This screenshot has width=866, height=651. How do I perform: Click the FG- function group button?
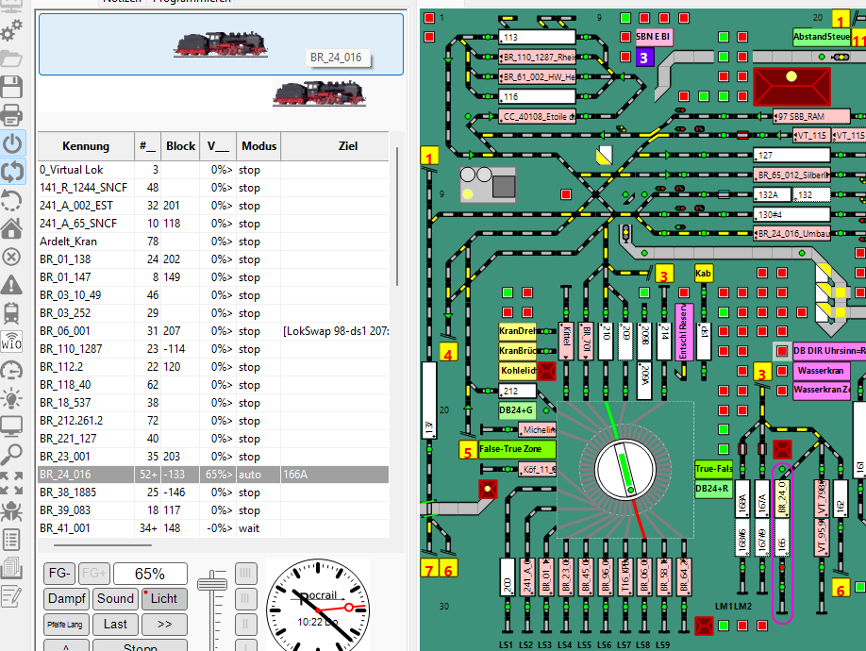click(x=59, y=573)
